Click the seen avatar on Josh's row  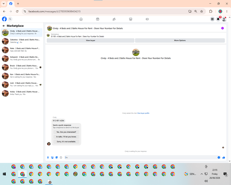tap(41, 85)
